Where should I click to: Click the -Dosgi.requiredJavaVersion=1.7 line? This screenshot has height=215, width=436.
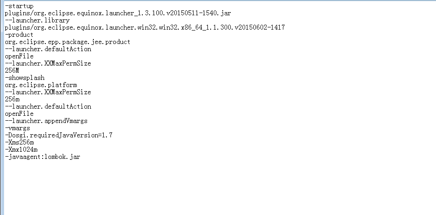click(x=59, y=135)
